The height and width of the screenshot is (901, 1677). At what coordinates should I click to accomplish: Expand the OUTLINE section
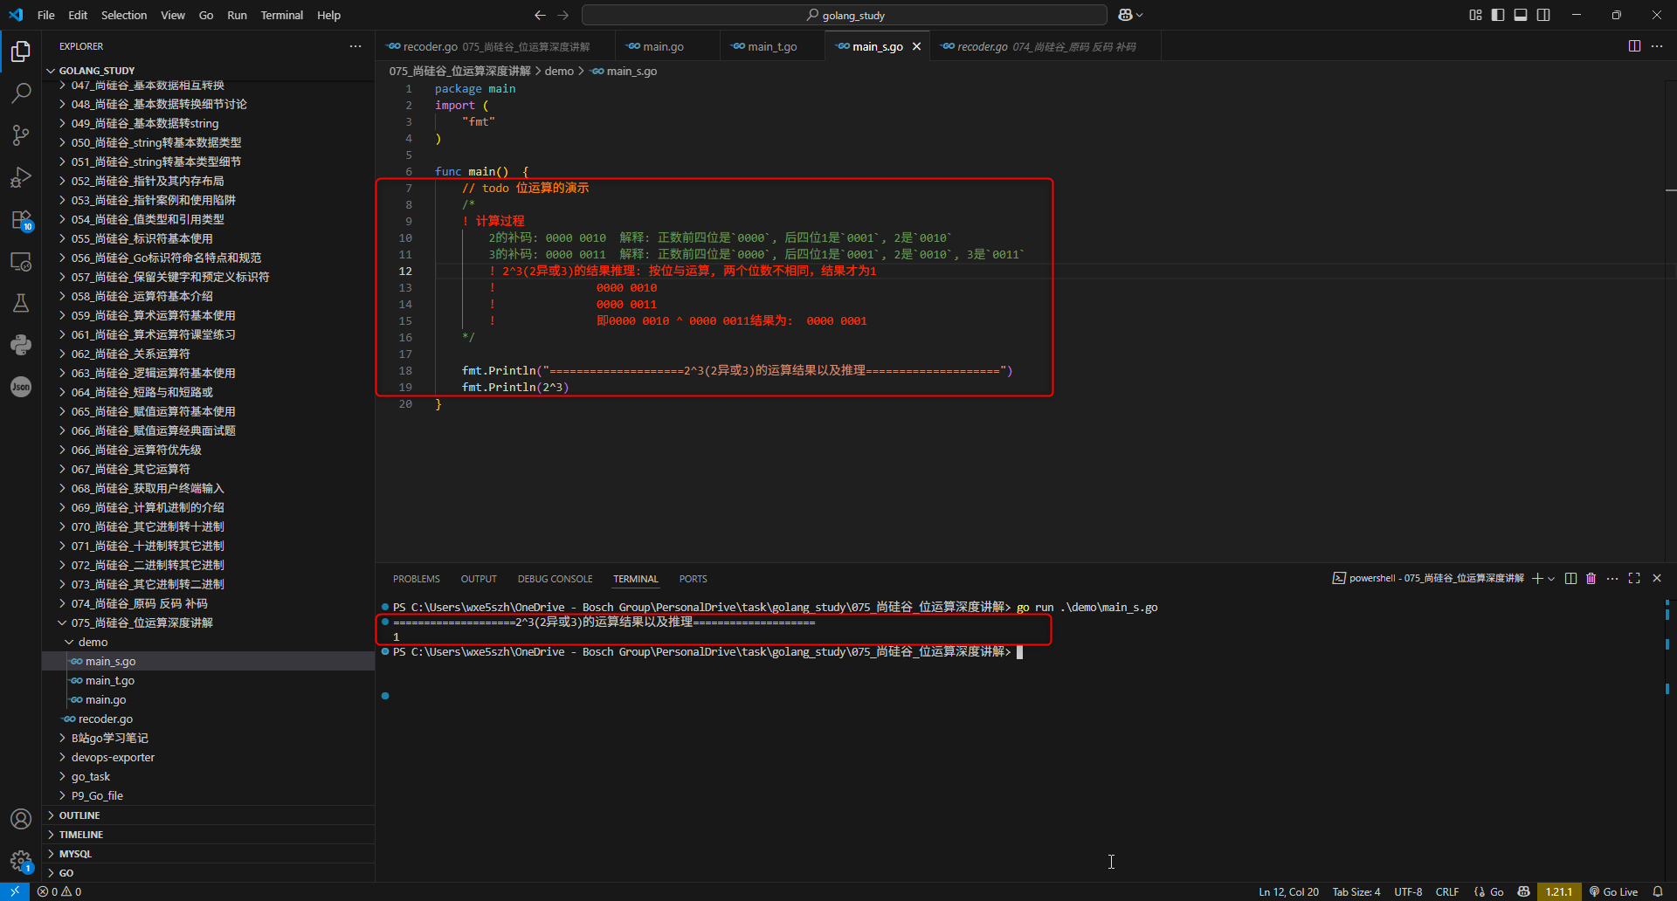point(209,815)
